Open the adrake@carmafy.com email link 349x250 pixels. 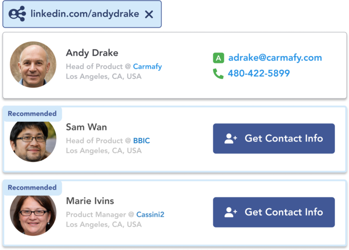pyautogui.click(x=275, y=58)
